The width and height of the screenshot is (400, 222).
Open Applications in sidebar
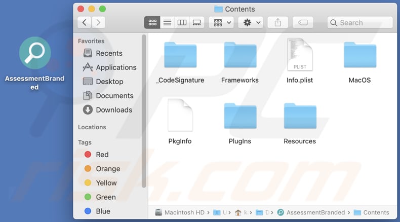[x=110, y=67]
